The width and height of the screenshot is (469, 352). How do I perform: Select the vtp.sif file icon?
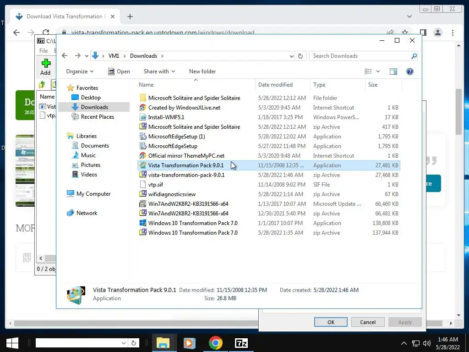143,184
